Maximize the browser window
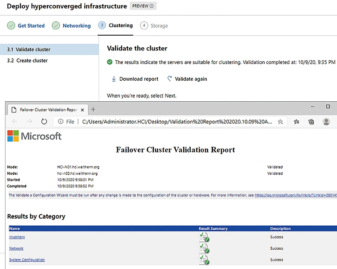The height and width of the screenshot is (269, 337). pos(328,107)
